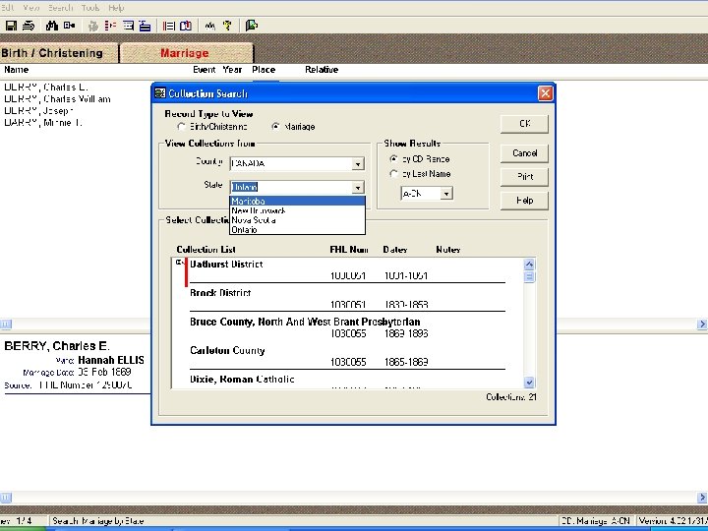This screenshot has height=531, width=708.
Task: Choose show results by CD Range
Action: tap(393, 159)
